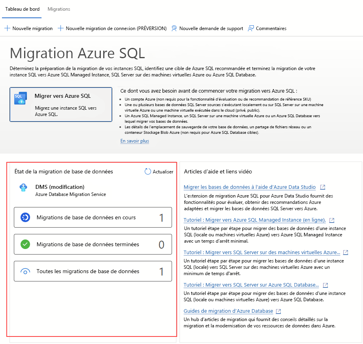Image resolution: width=363 pixels, height=344 pixels.
Task: Select the Tableau de bord tab
Action: [x=22, y=9]
